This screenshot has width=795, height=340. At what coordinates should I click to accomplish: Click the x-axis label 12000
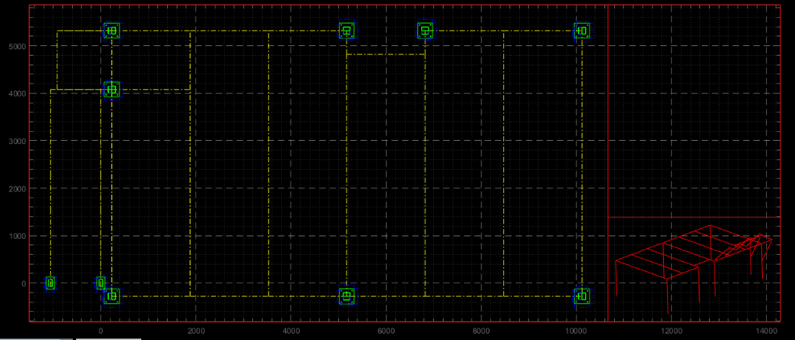[672, 330]
